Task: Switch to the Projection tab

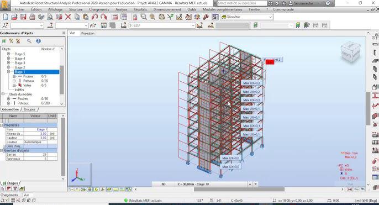Action: 88,33
